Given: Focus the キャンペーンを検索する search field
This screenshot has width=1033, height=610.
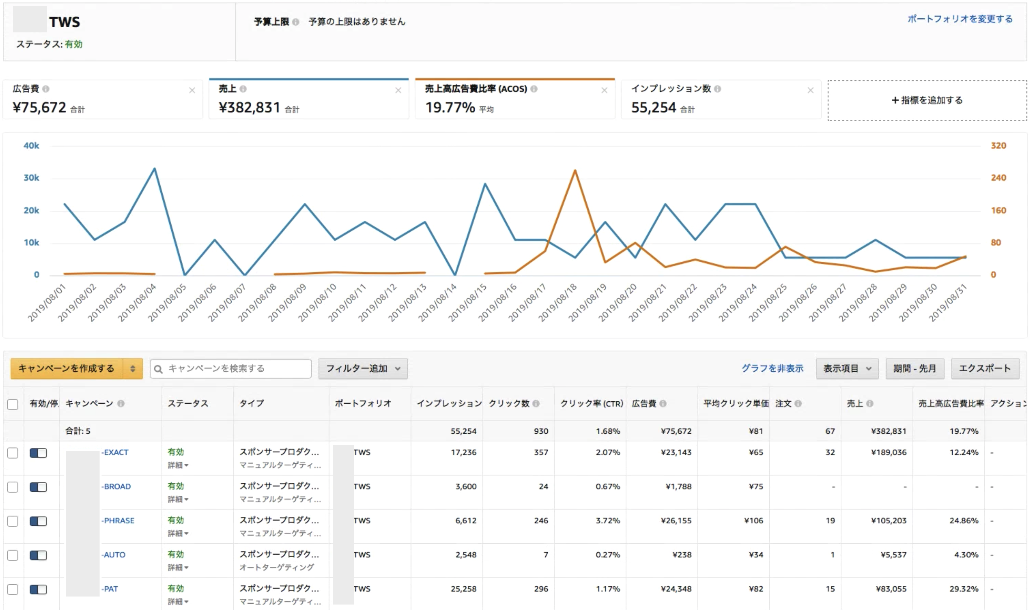Looking at the screenshot, I should coord(231,369).
